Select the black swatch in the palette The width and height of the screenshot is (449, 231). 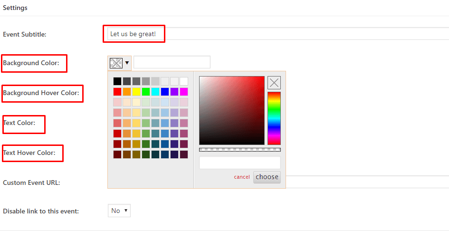[117, 81]
